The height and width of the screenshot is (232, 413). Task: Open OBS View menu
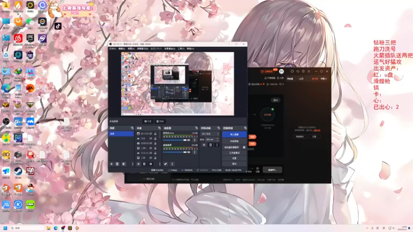pos(131,48)
